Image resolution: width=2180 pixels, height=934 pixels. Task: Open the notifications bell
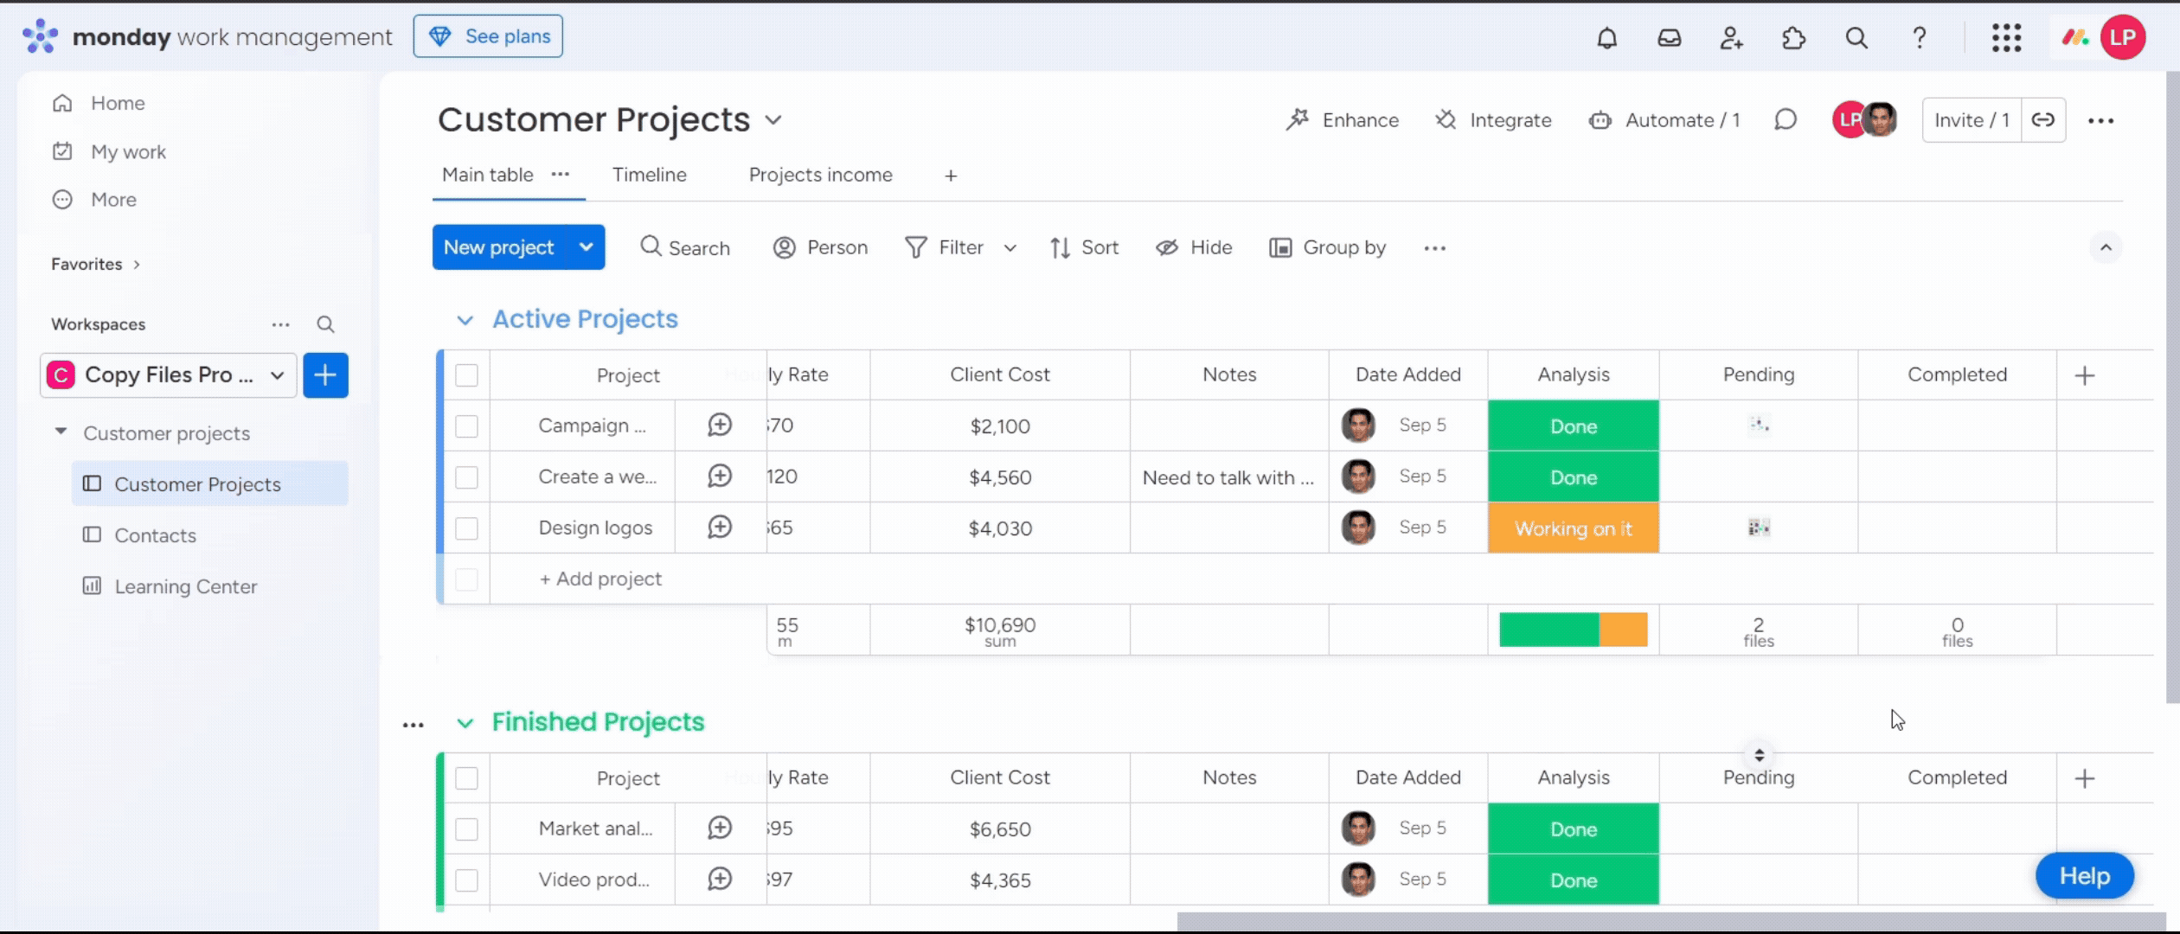[1606, 37]
